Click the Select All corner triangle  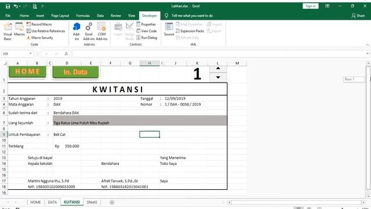(5, 63)
